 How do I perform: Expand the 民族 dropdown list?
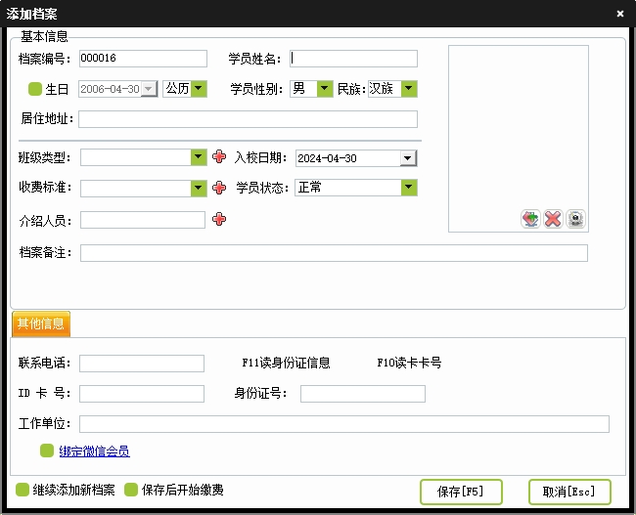[x=409, y=89]
